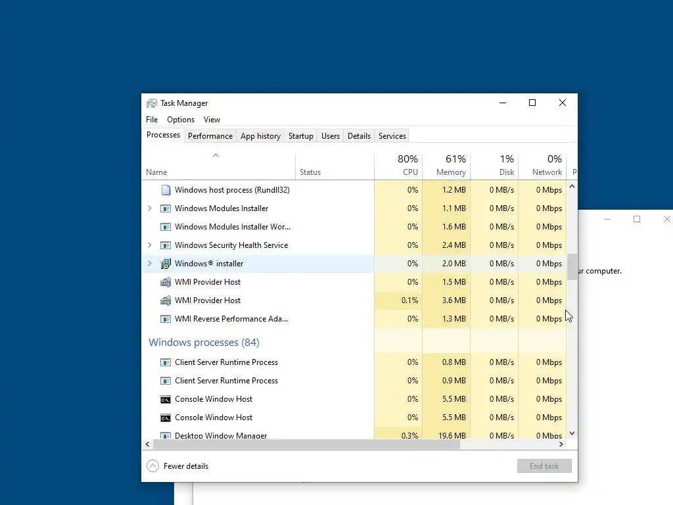The image size is (673, 505).
Task: Click the Windows host process (Rundll32) icon
Action: point(166,190)
